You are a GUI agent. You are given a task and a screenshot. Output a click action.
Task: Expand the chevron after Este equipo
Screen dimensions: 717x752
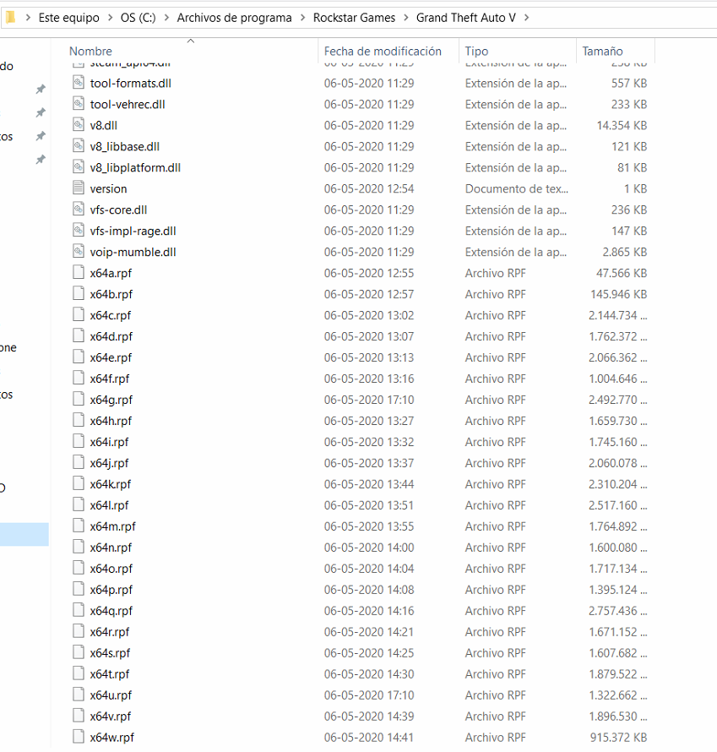coord(111,18)
